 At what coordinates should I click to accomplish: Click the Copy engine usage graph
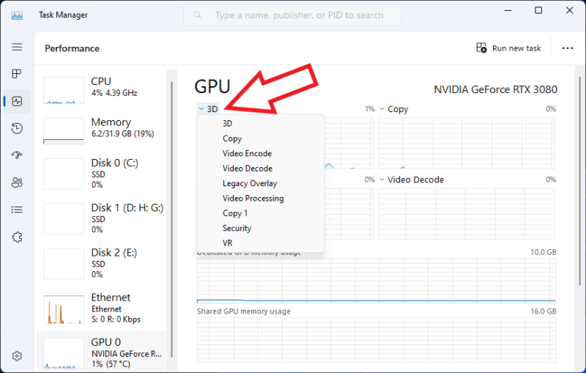click(x=467, y=144)
